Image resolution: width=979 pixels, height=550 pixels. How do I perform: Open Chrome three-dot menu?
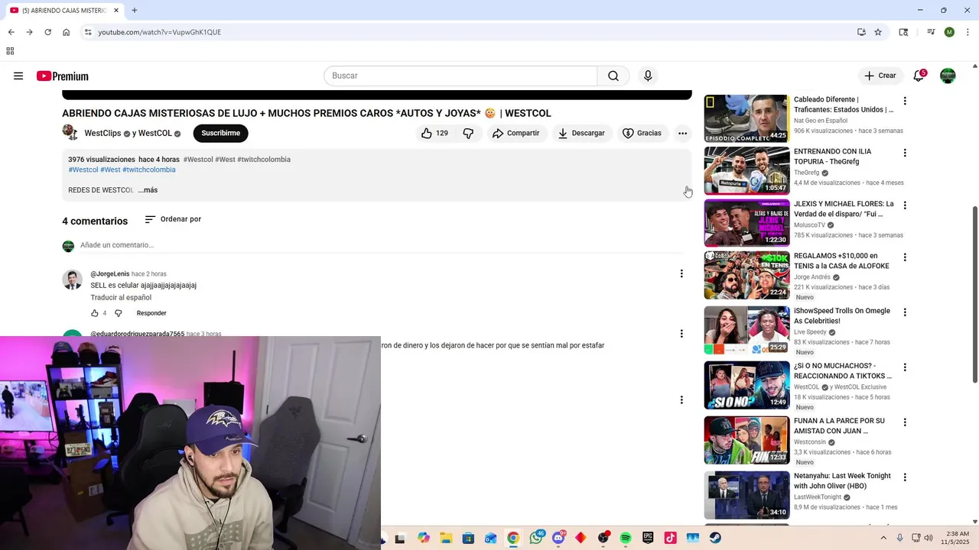(x=968, y=32)
